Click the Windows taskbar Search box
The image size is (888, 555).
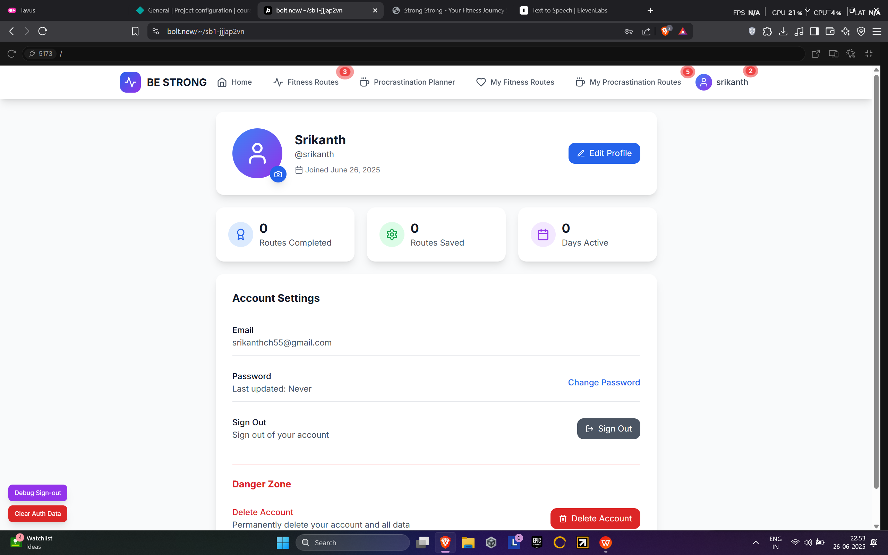pyautogui.click(x=353, y=543)
